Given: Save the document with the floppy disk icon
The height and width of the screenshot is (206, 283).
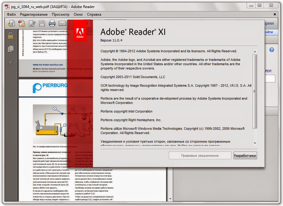Looking at the screenshot, I should (42, 23).
